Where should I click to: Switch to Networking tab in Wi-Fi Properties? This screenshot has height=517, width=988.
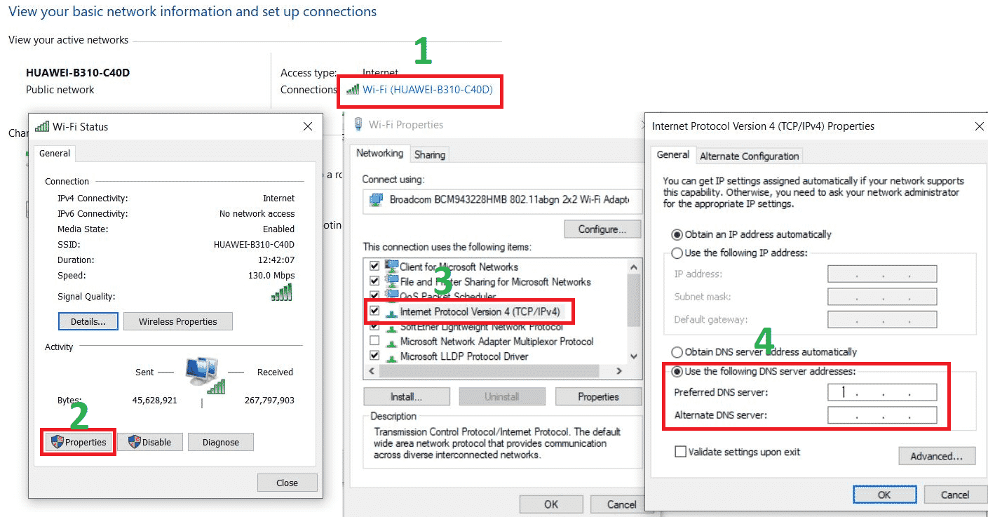coord(379,153)
